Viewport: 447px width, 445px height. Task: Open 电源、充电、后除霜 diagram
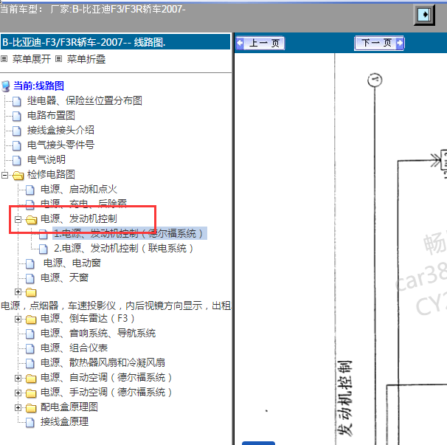pyautogui.click(x=83, y=203)
